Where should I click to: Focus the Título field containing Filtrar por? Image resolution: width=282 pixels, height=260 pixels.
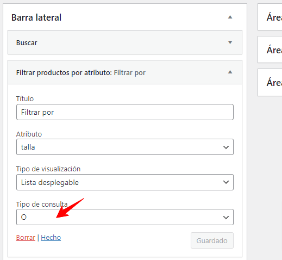tap(125, 112)
